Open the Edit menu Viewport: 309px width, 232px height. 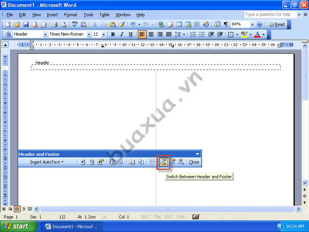(22, 15)
